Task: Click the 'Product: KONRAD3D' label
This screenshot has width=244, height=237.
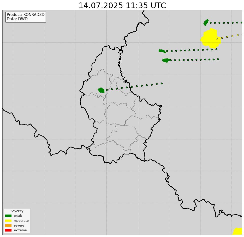Action: [x=26, y=15]
